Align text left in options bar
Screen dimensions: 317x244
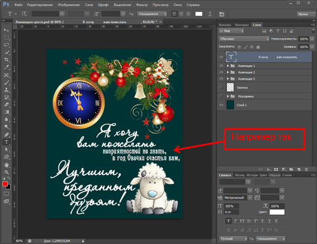[x=174, y=14]
